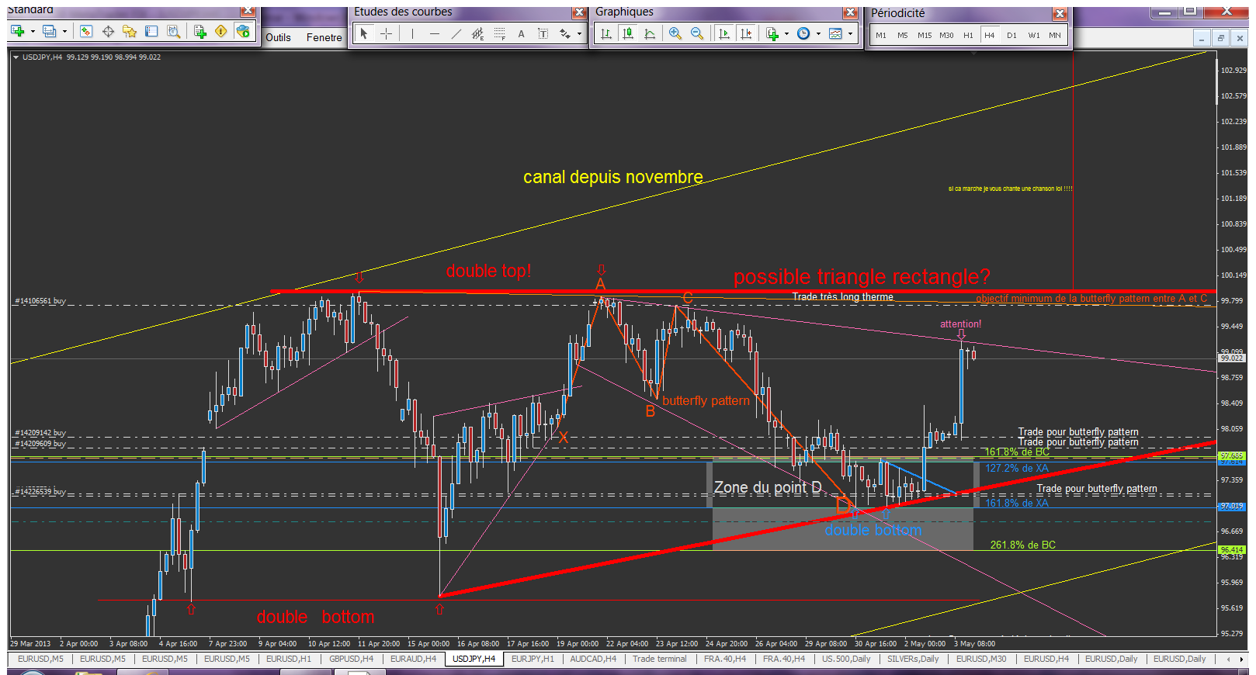The height and width of the screenshot is (675, 1256).
Task: Open the Data Window crosshair-circle icon
Action: (x=108, y=31)
